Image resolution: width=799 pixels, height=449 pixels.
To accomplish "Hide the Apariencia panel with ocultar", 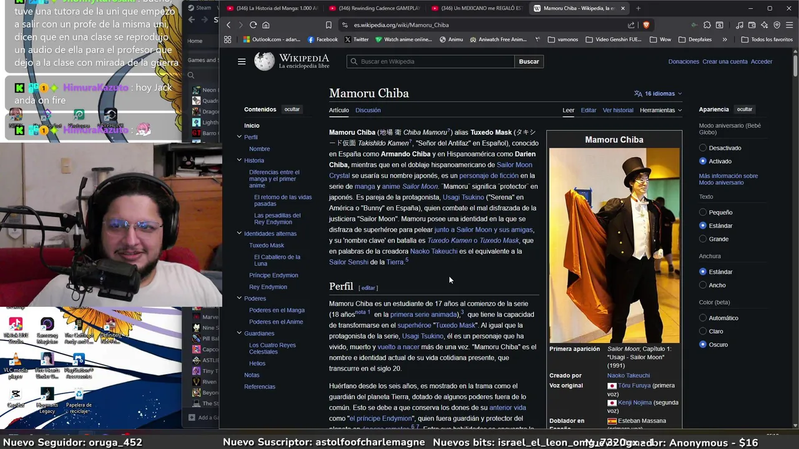I will (745, 109).
